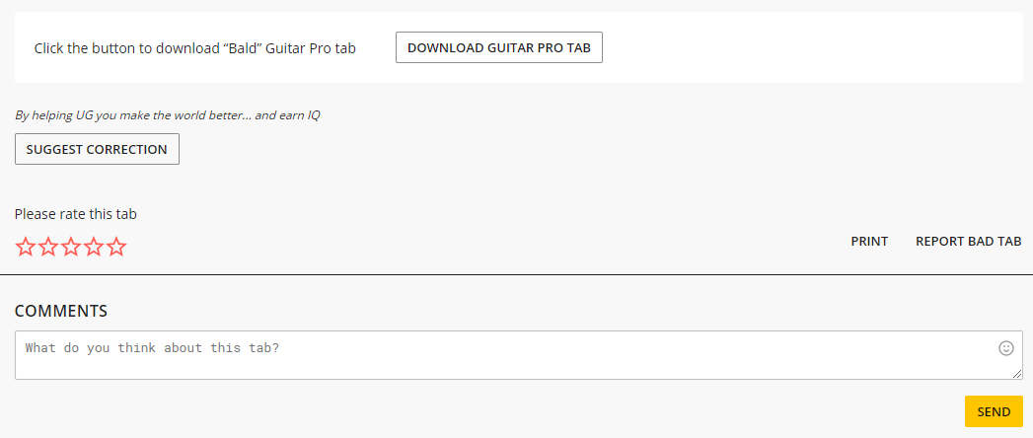Give the tab three stars

(x=70, y=247)
